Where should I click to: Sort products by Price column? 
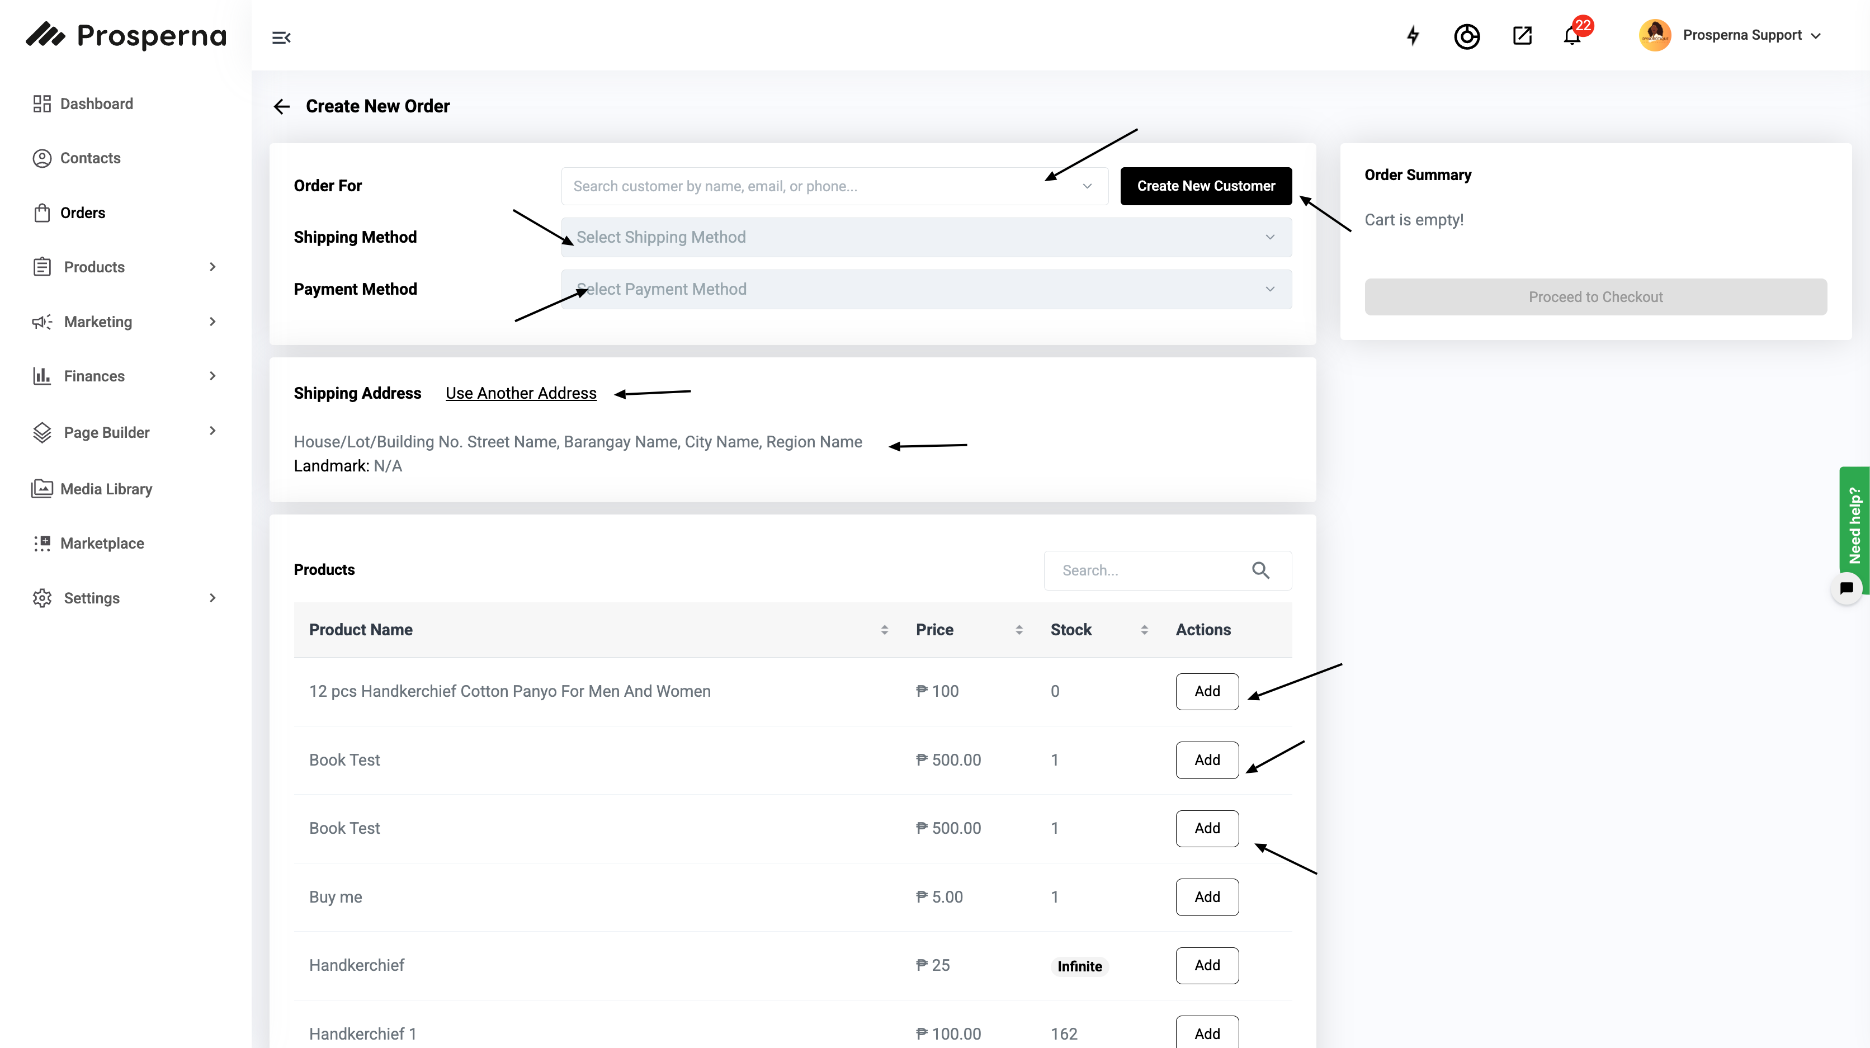click(1018, 630)
